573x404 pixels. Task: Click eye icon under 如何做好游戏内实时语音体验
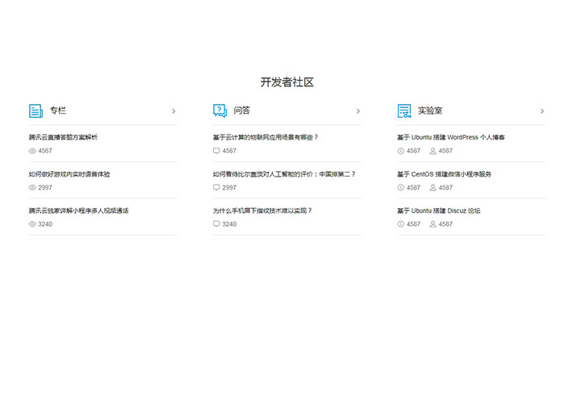[x=32, y=187]
